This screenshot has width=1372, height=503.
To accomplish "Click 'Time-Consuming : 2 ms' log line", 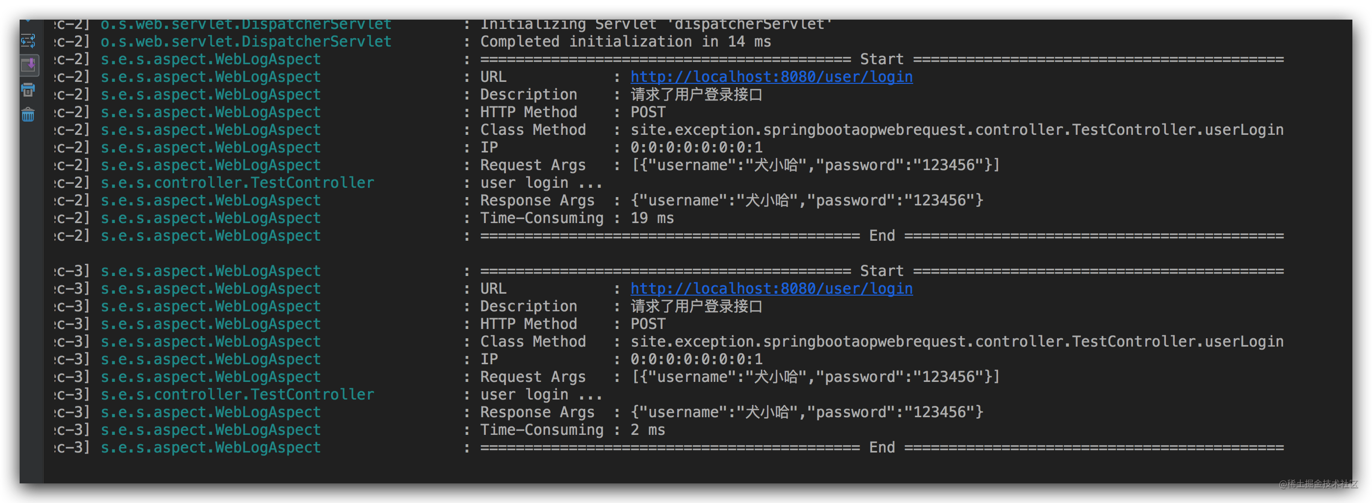I will point(573,430).
